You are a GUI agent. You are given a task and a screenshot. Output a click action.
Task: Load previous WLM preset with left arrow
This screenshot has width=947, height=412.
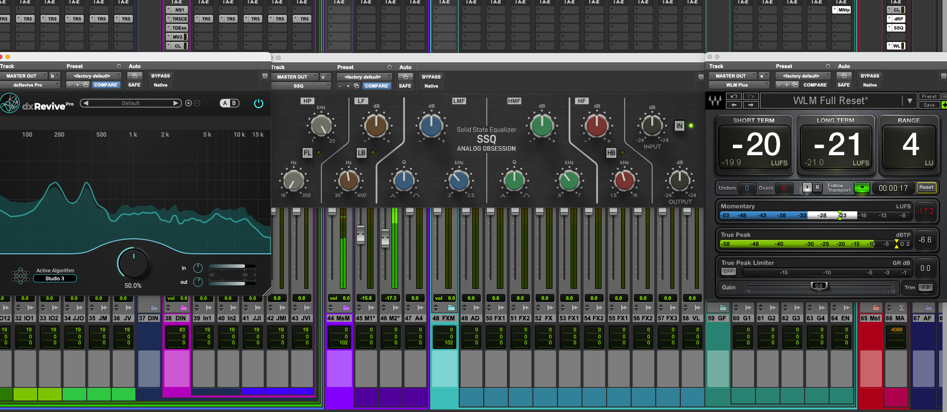(x=734, y=105)
